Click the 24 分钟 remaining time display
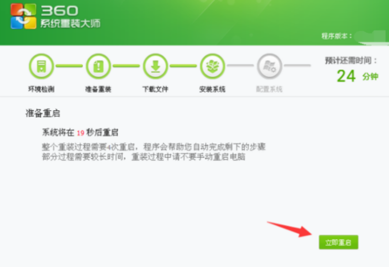Image resolution: width=389 pixels, height=267 pixels. [357, 76]
